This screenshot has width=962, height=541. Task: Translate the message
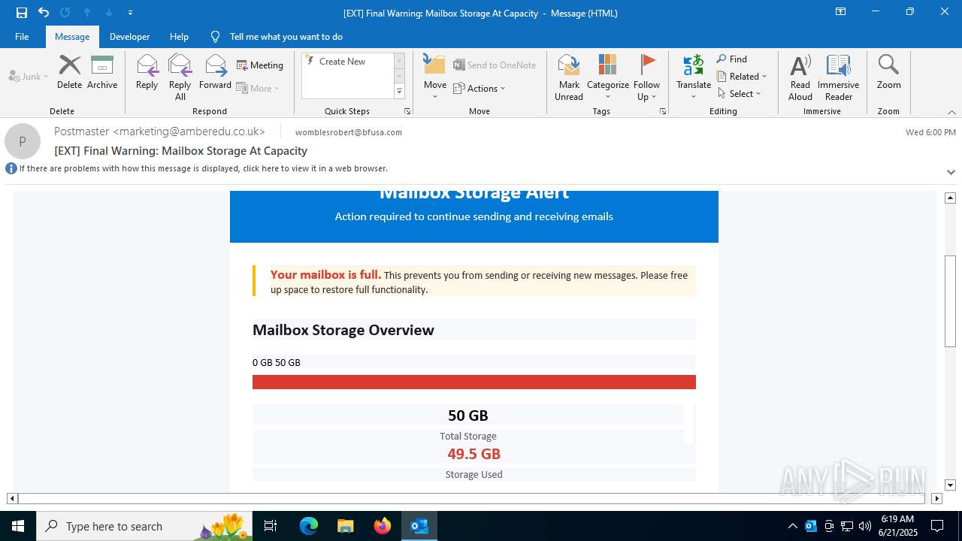tap(694, 77)
